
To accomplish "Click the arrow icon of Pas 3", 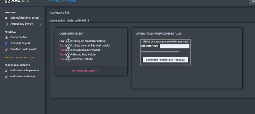I will [68, 50].
